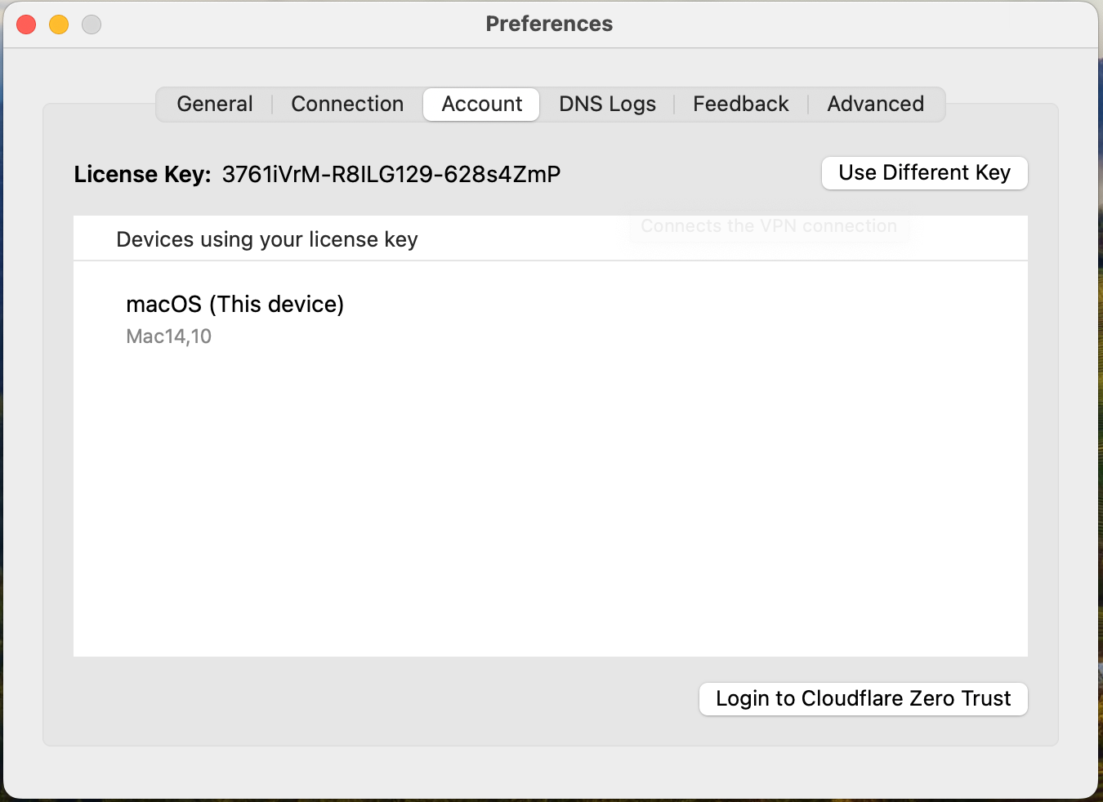The image size is (1103, 802).
Task: Select the Account tab
Action: 480,104
